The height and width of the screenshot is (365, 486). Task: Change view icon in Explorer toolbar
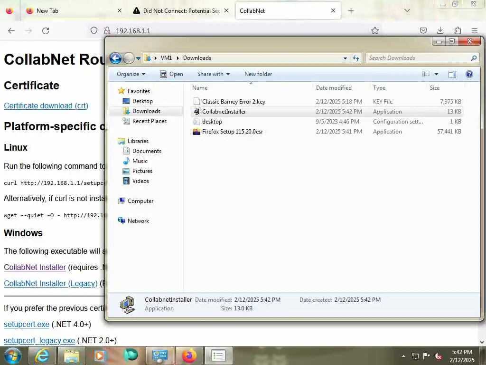point(426,74)
